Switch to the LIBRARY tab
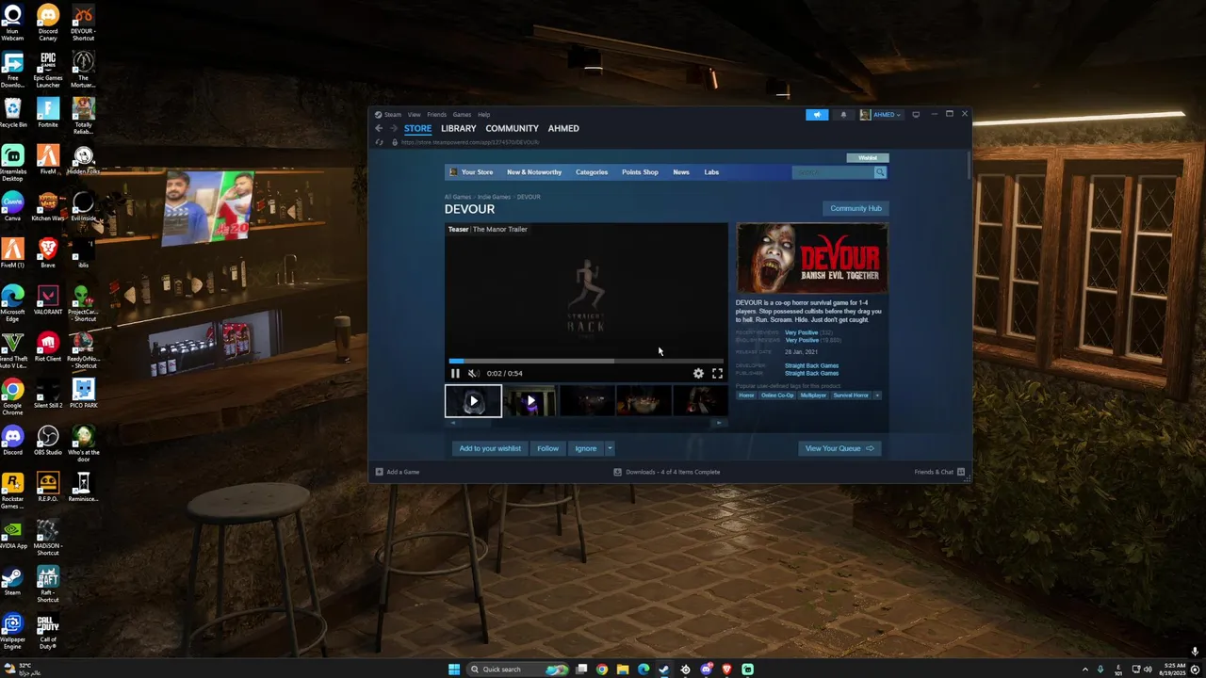Image resolution: width=1206 pixels, height=678 pixels. pyautogui.click(x=458, y=128)
